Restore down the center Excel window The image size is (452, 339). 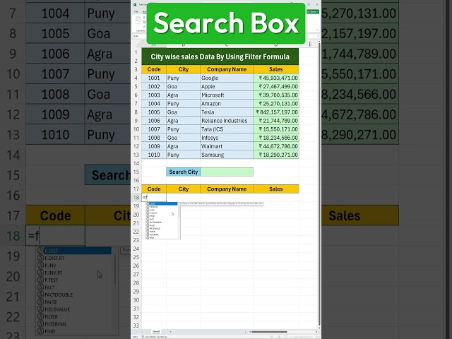click(308, 5)
